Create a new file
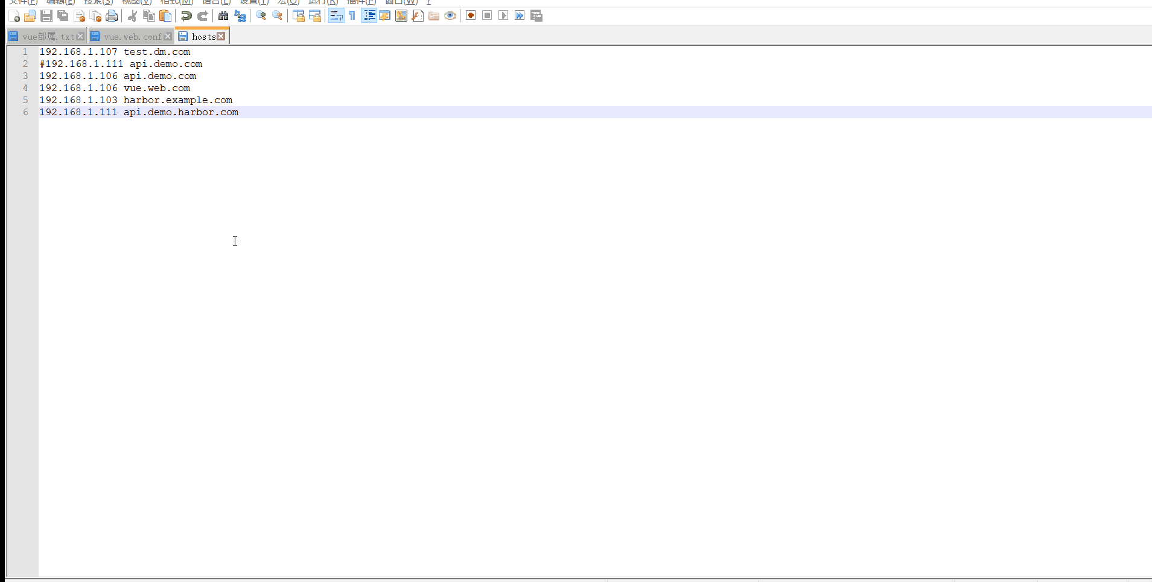This screenshot has height=582, width=1152. (14, 16)
